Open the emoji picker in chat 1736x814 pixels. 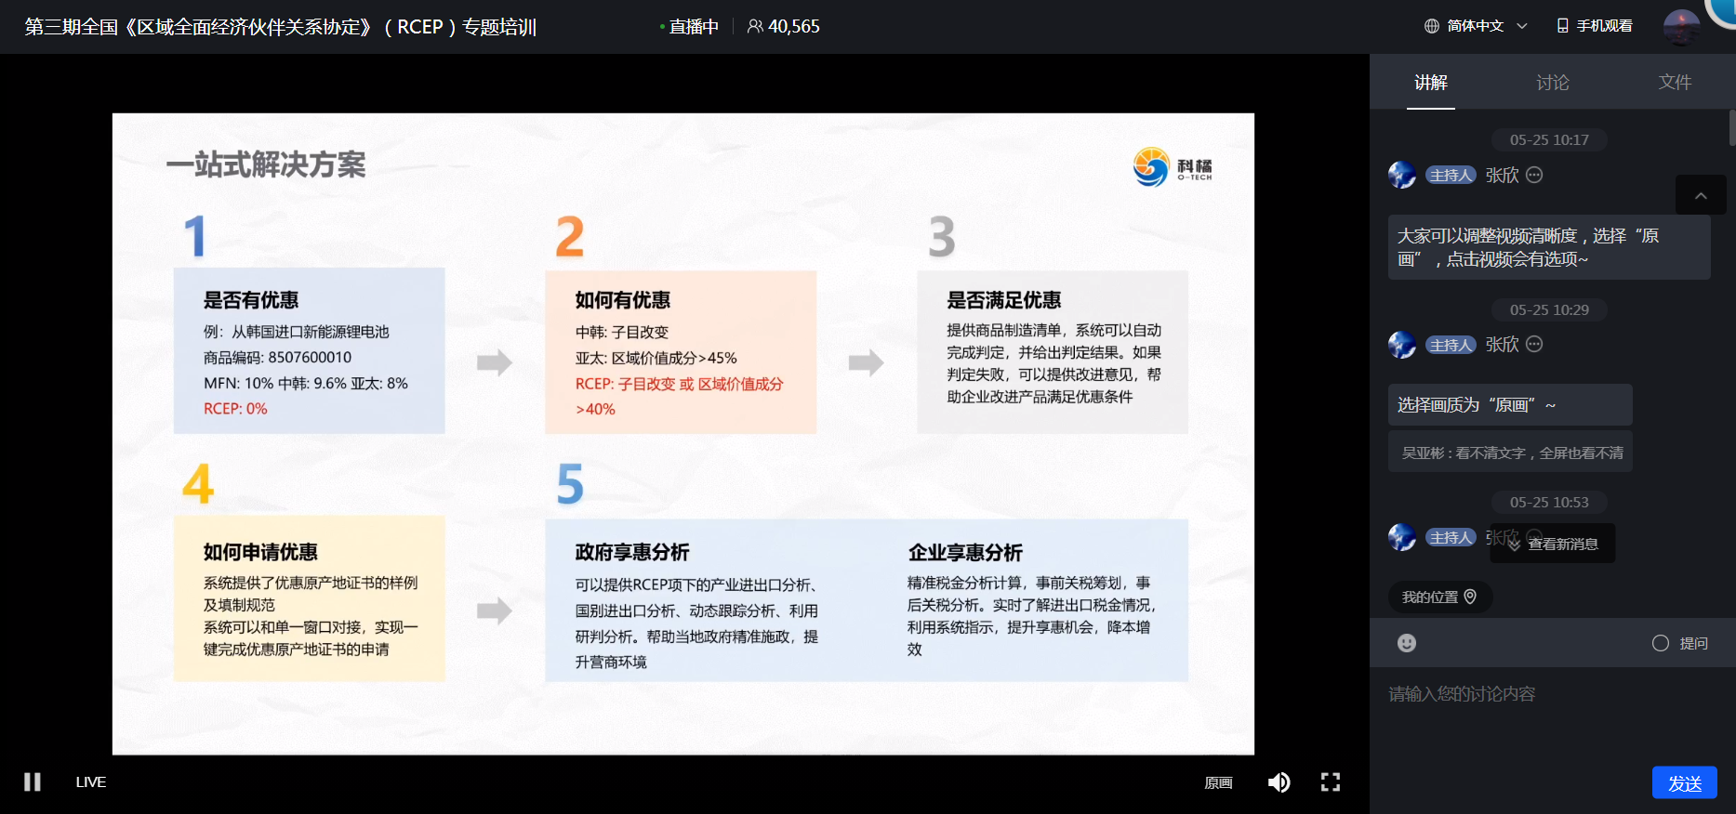tap(1407, 643)
